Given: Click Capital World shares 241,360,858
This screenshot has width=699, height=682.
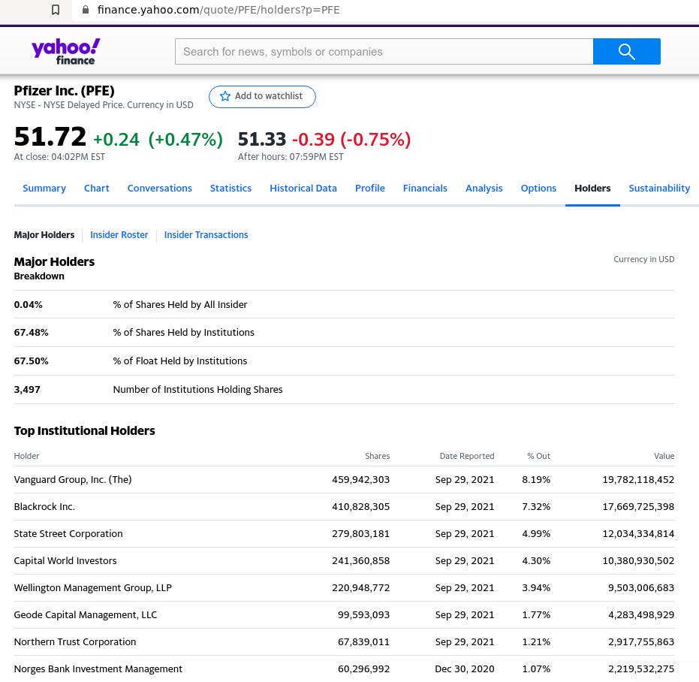Looking at the screenshot, I should click(360, 560).
